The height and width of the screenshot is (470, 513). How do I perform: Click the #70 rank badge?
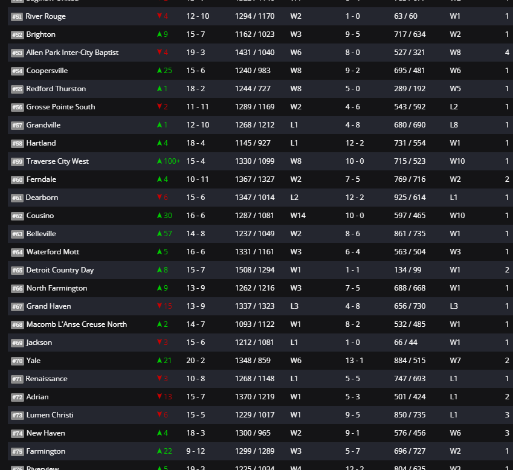pyautogui.click(x=17, y=361)
